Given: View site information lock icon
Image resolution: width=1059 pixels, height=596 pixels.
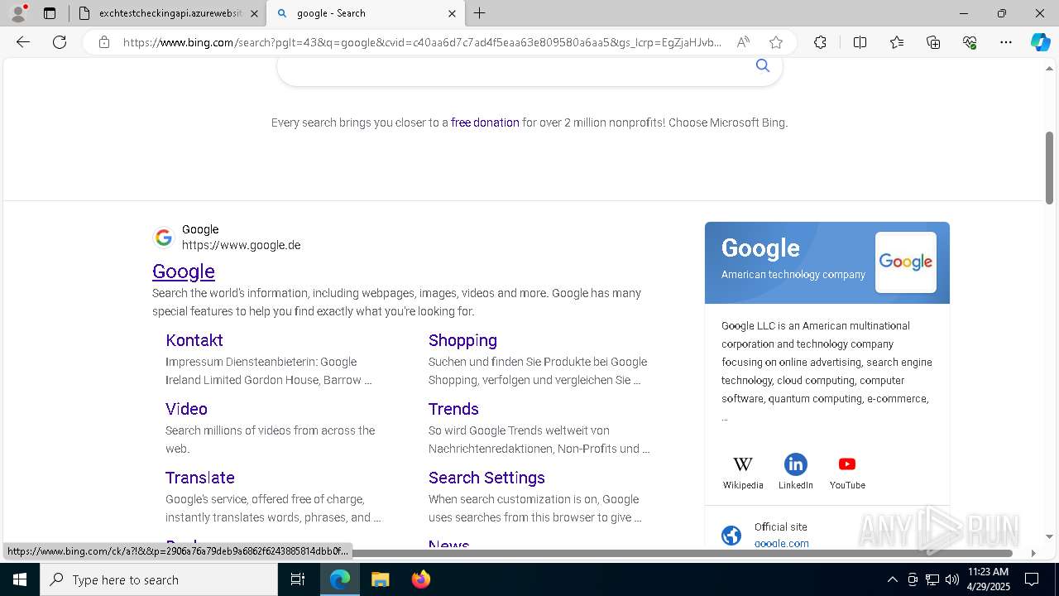Looking at the screenshot, I should 104,42.
